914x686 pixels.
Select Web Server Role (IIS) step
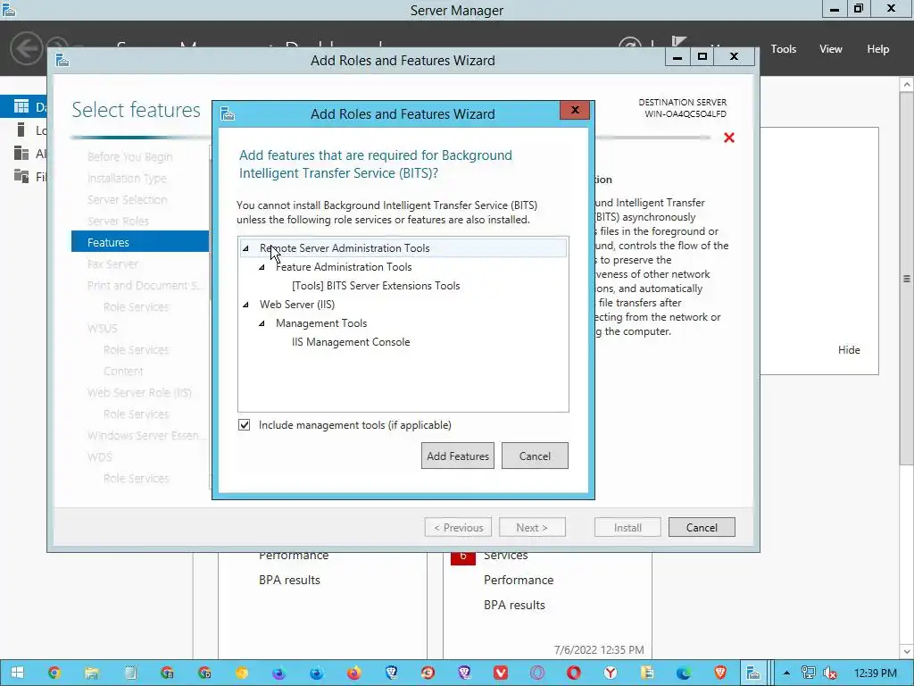coord(139,392)
